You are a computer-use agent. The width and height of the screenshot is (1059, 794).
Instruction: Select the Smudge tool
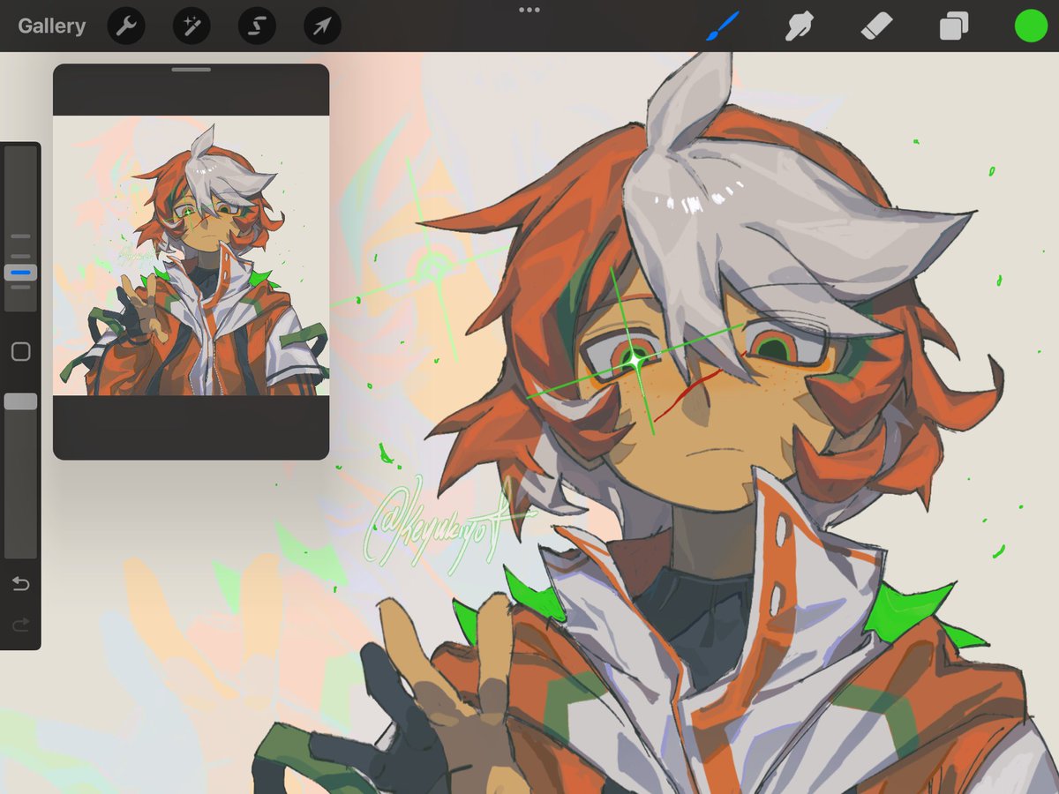(x=799, y=26)
